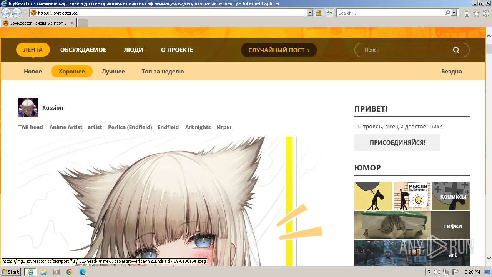Open the Home icon in IE toolbar
492x277 pixels.
point(467,13)
